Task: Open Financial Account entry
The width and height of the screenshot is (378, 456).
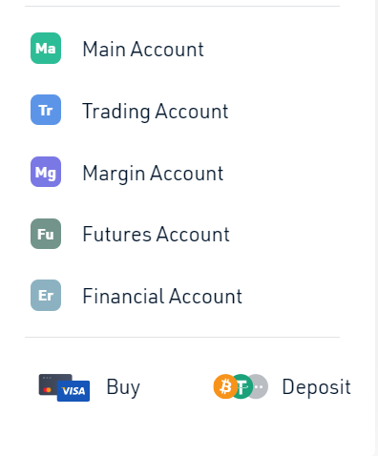Action: (162, 297)
